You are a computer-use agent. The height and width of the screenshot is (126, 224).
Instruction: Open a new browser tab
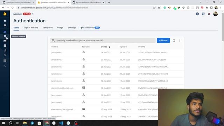[109, 2]
